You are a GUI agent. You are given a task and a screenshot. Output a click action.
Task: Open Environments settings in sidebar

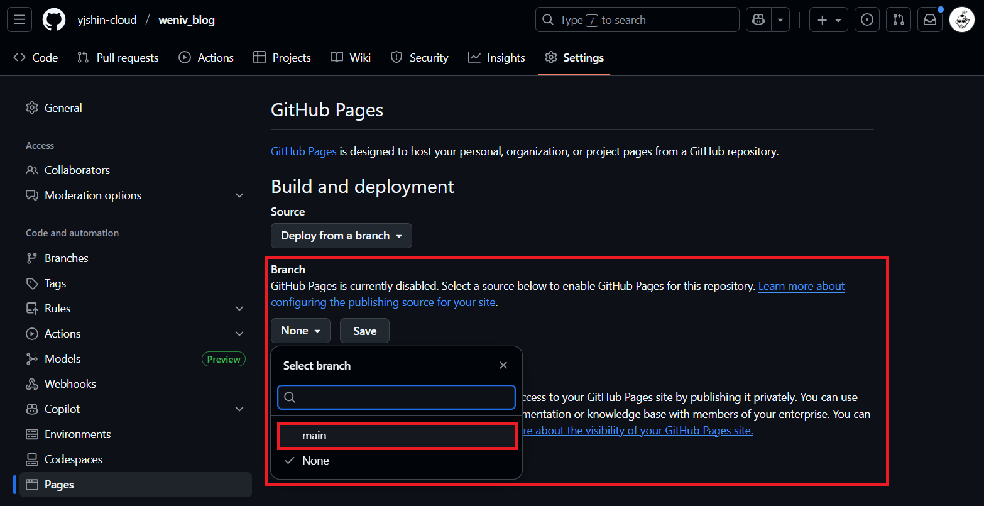point(136,434)
